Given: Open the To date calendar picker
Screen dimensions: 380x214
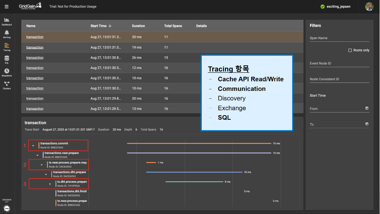Looking at the screenshot, I should tap(367, 124).
